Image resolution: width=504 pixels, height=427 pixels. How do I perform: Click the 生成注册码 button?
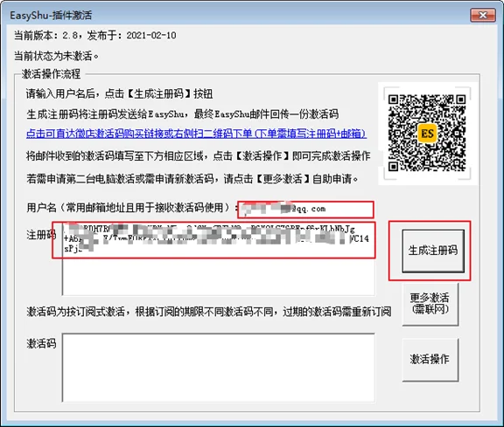[x=433, y=251]
